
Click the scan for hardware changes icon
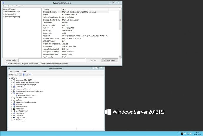tap(30, 74)
